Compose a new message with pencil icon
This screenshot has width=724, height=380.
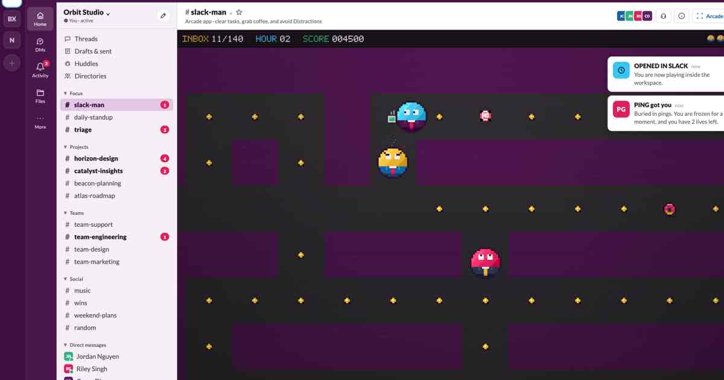(163, 16)
